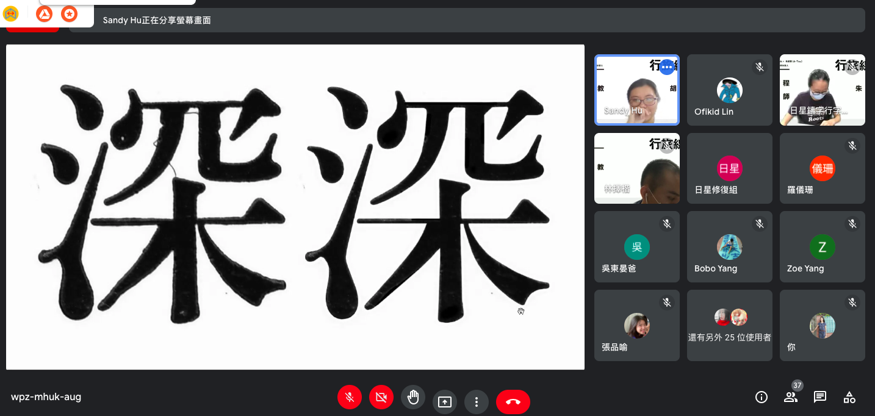Click the shared screen presentation area
Image resolution: width=875 pixels, height=416 pixels.
(x=295, y=207)
